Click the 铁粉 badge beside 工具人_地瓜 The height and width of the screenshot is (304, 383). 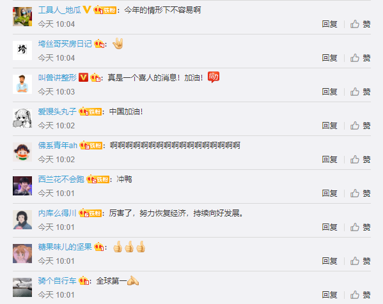click(105, 10)
